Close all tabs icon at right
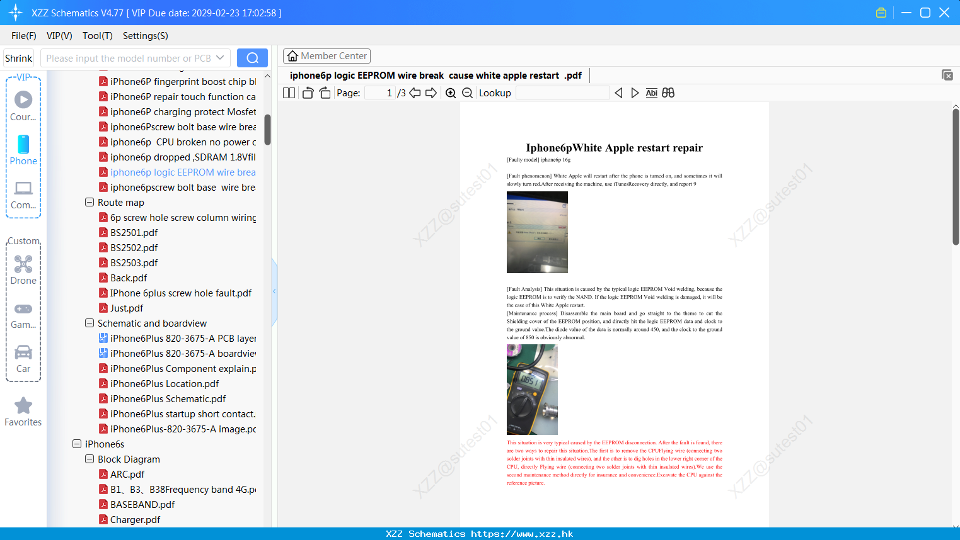Viewport: 960px width, 540px height. click(947, 75)
